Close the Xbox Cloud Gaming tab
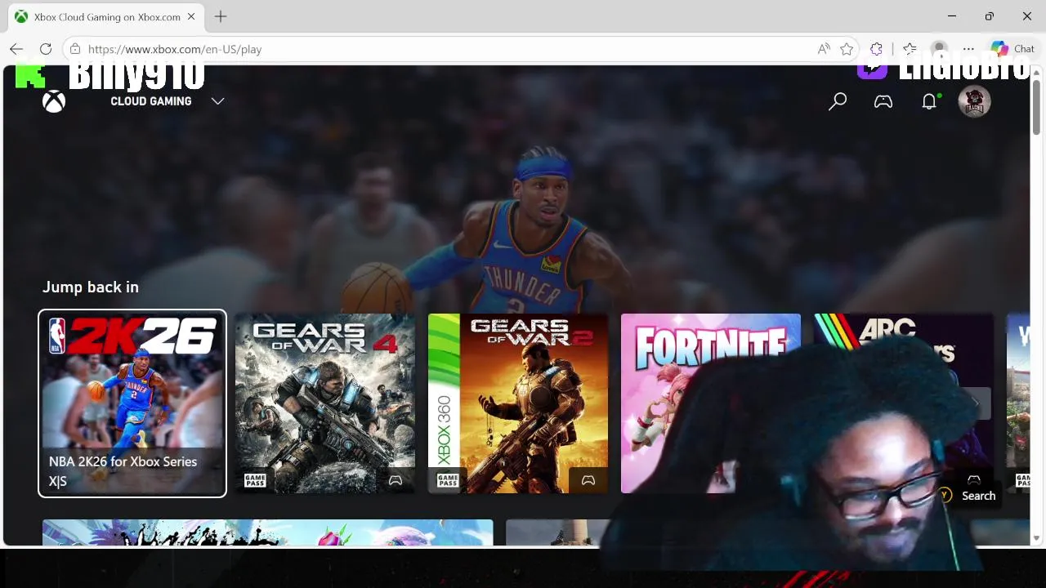Image resolution: width=1046 pixels, height=588 pixels. (191, 16)
